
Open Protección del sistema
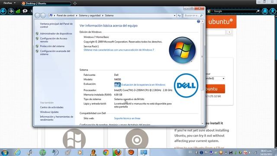coord(52,46)
